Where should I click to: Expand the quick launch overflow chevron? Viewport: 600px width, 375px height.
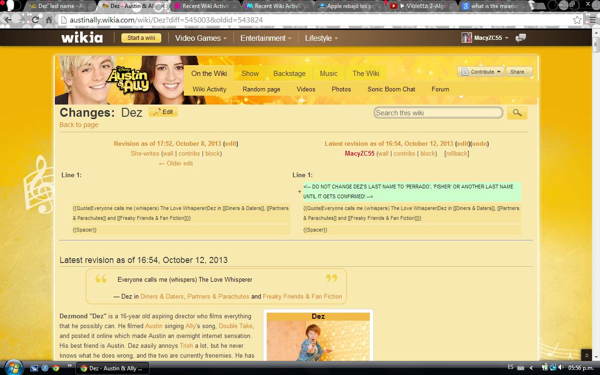(x=70, y=366)
